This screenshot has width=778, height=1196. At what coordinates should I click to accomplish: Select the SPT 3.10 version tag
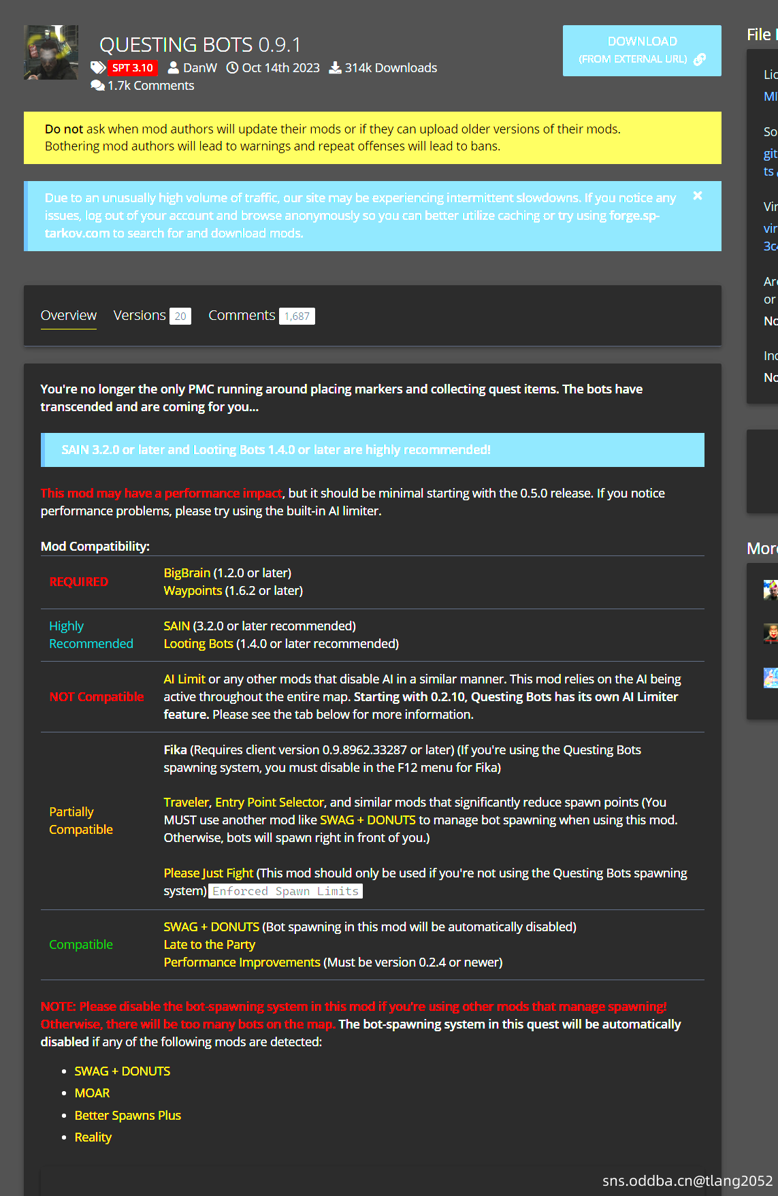coord(133,67)
